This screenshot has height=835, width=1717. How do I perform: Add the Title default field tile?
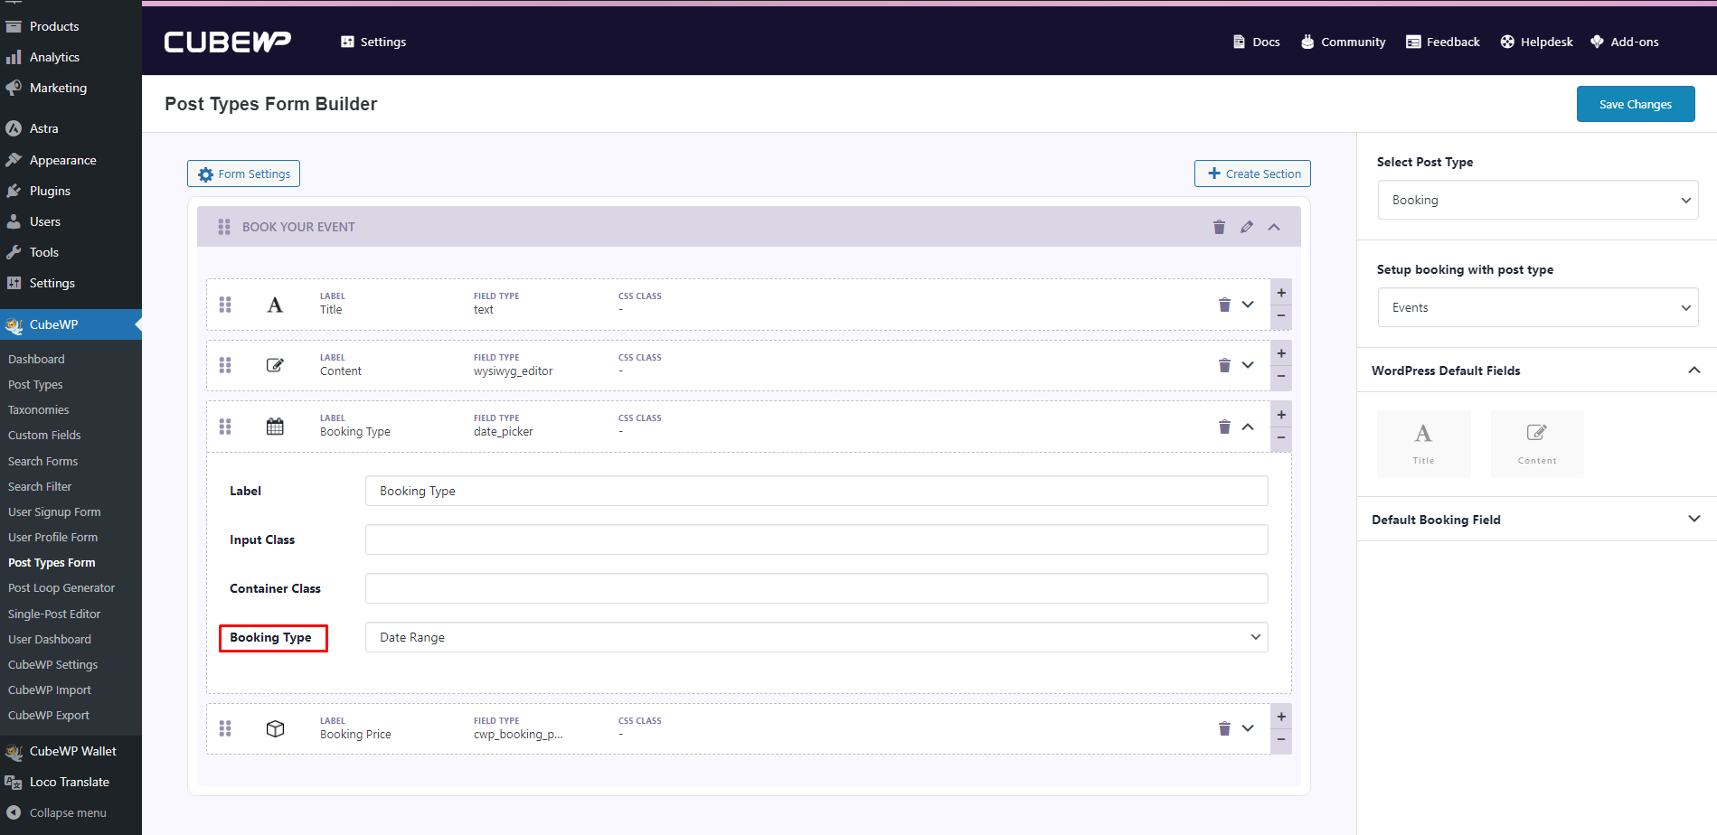pos(1423,444)
